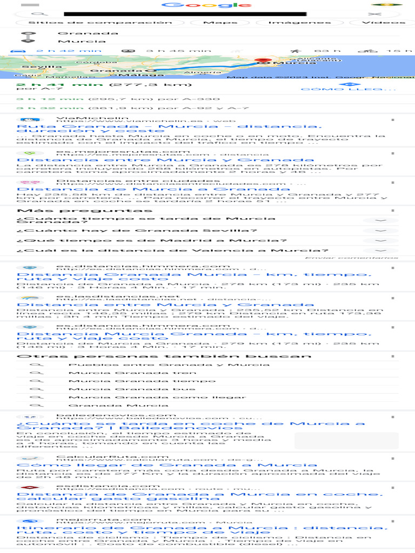
Task: Open options menu for bailedenovios.com result
Action: [x=393, y=417]
